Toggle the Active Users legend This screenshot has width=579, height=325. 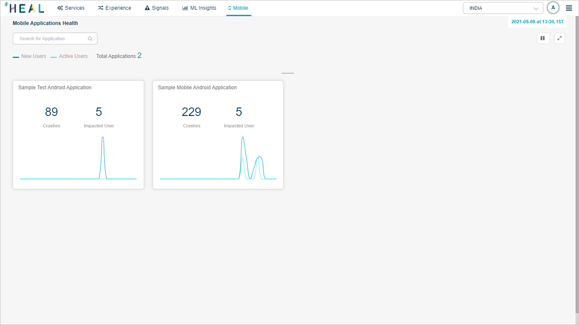(69, 56)
